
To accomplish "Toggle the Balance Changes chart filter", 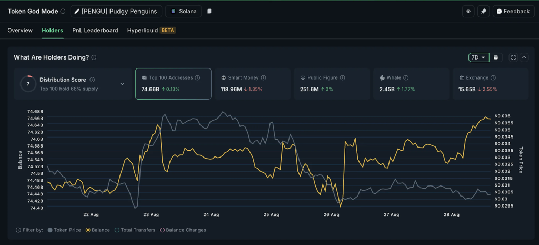I will [183, 230].
